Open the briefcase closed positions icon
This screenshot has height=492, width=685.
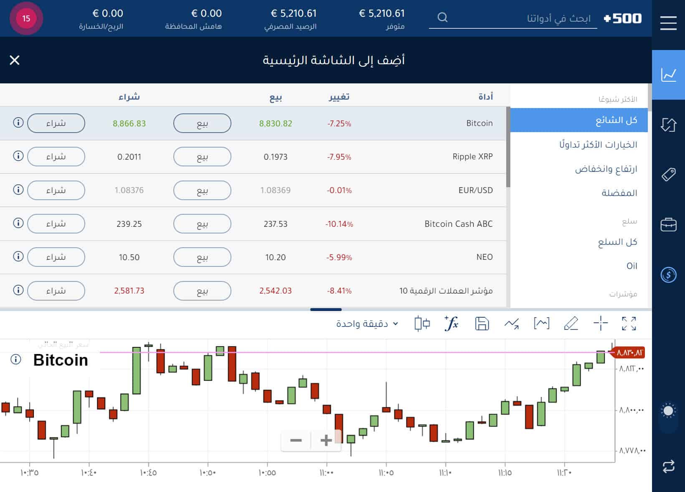pos(668,224)
